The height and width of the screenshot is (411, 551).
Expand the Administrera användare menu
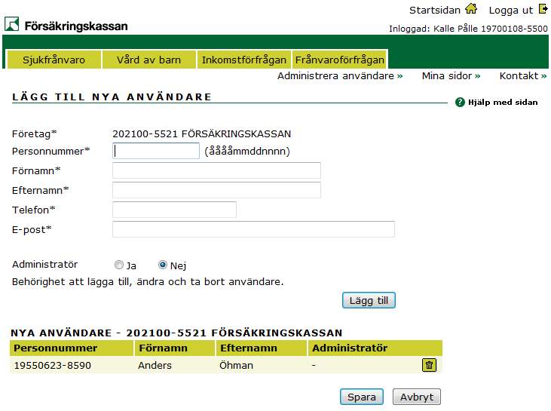(x=340, y=76)
